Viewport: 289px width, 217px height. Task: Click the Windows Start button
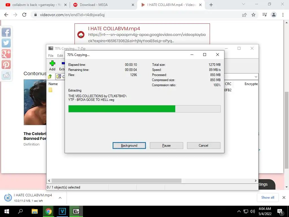[7, 211]
